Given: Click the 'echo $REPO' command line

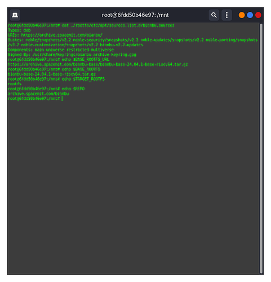Looking at the screenshot, I should point(46,89).
